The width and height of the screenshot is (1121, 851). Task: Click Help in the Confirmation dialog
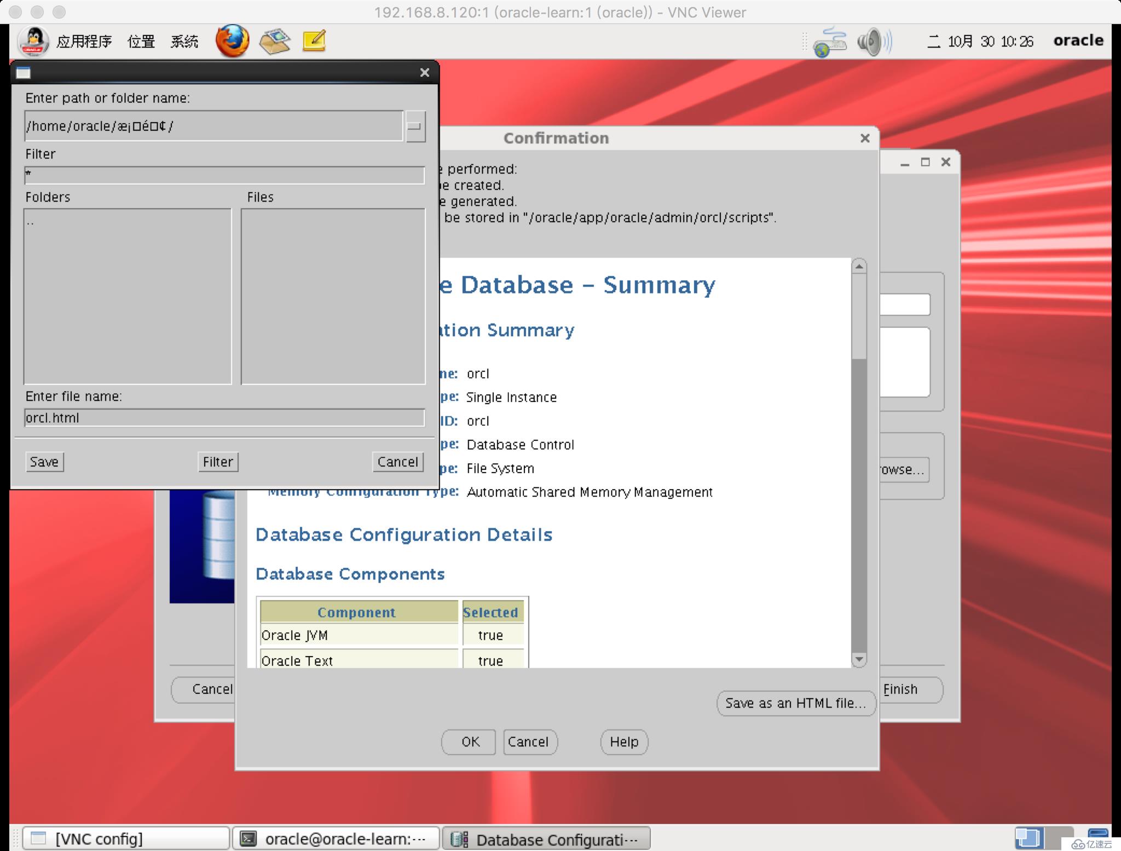pyautogui.click(x=625, y=742)
